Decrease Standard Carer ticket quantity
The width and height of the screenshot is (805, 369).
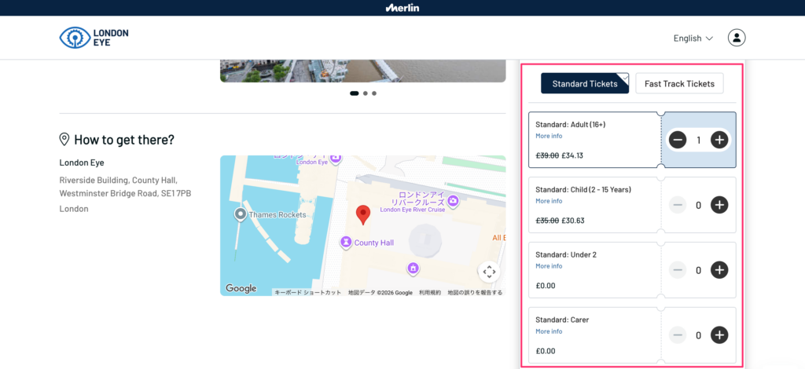point(678,335)
